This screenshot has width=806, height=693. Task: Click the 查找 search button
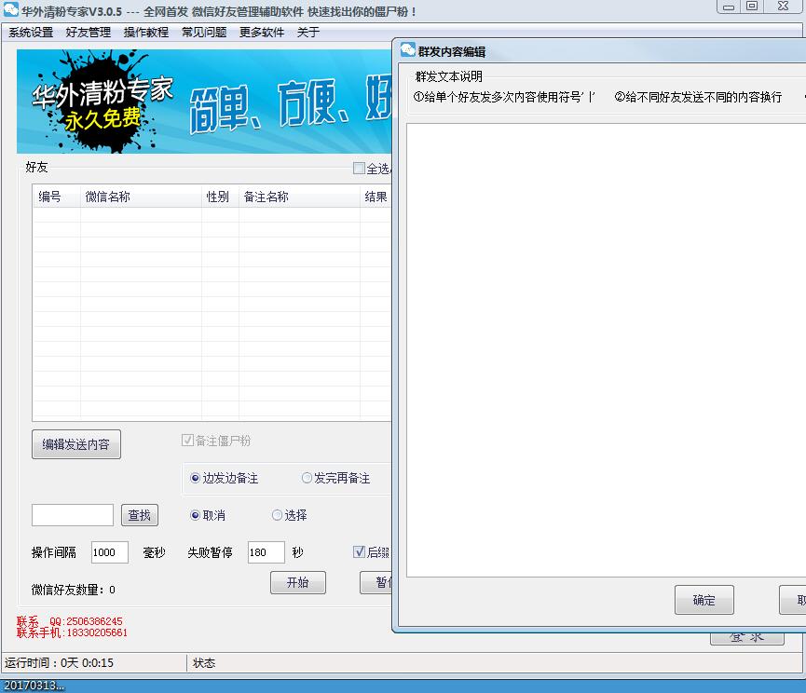coord(137,514)
